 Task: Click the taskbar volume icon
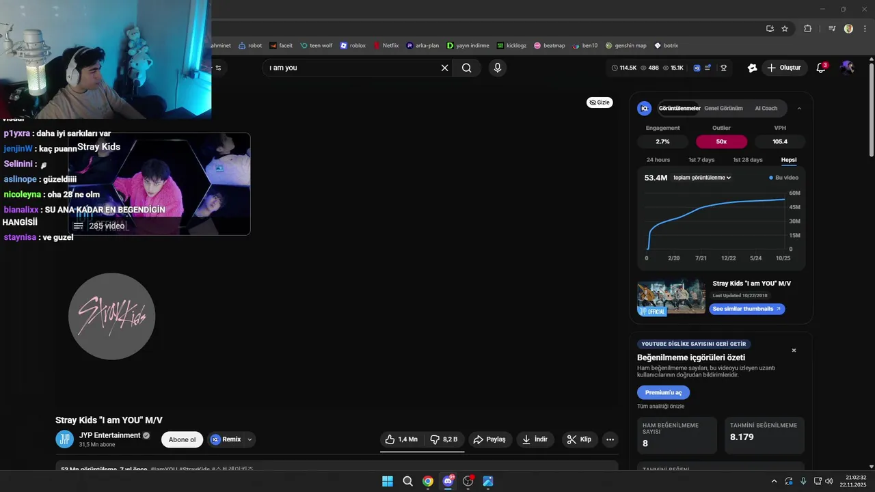coord(829,481)
